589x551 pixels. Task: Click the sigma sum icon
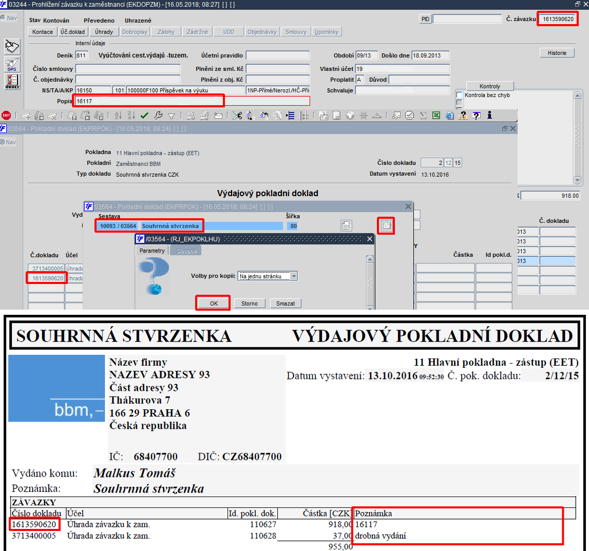click(x=423, y=116)
